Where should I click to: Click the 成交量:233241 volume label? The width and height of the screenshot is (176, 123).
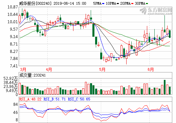pos(32,75)
